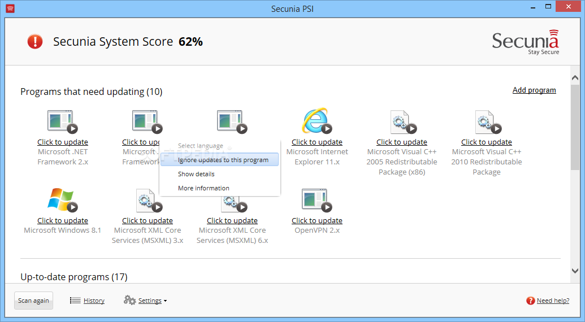Viewport: 585px width, 322px height.
Task: Click the second .NET Framework program icon
Action: point(147,121)
